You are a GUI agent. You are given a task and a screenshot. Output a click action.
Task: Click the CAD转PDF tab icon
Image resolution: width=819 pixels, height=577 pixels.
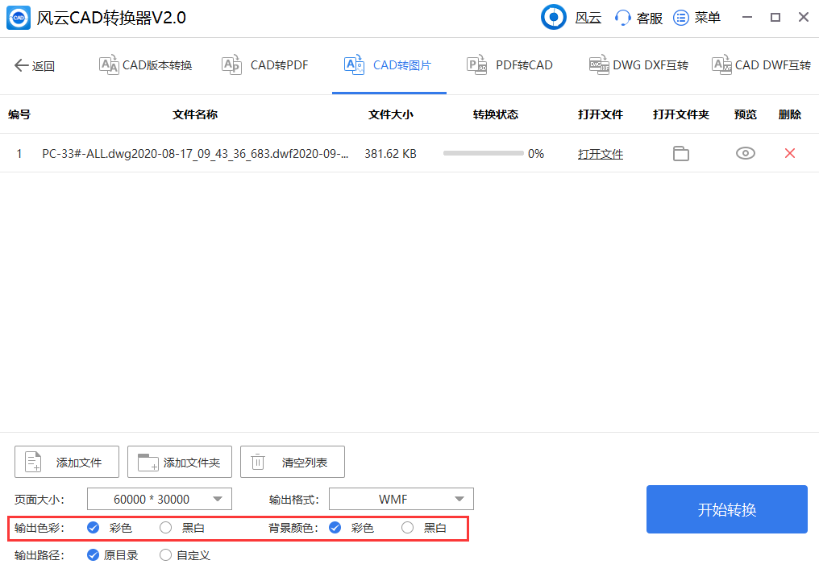click(230, 65)
